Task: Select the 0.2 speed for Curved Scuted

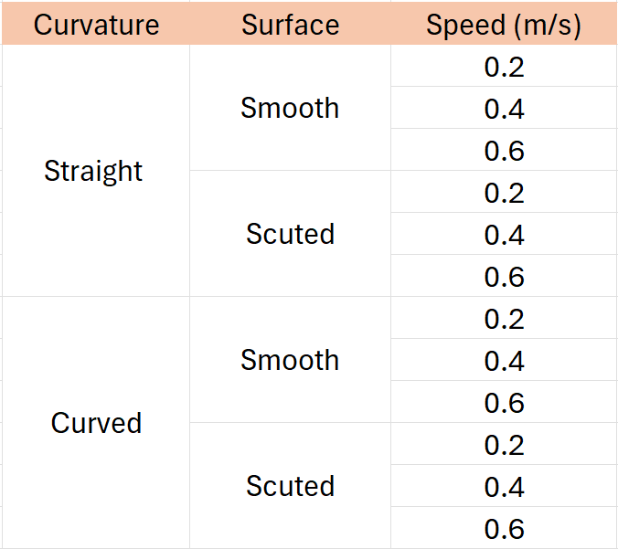Action: [x=504, y=445]
